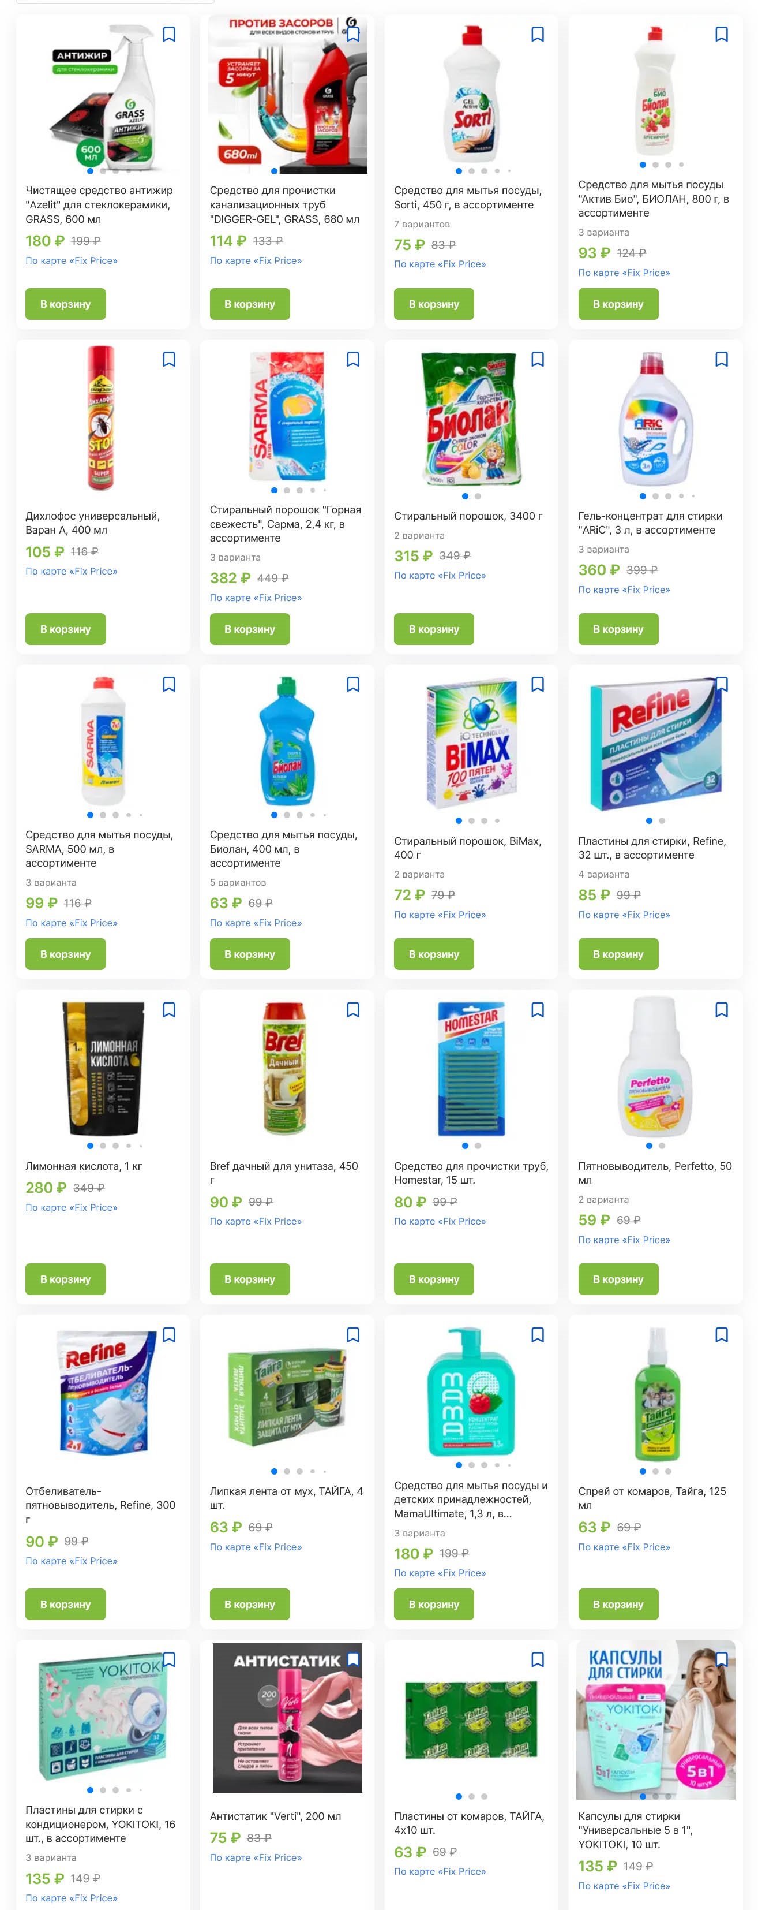
Task: View the Refine bleach stain remover image
Action: 103,1392
